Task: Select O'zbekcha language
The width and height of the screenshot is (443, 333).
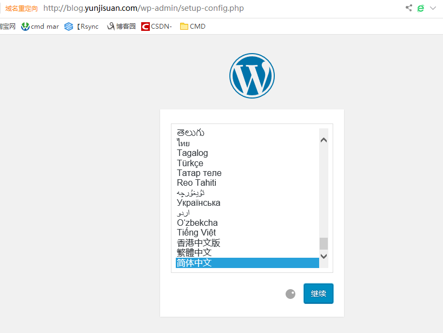Action: [x=247, y=223]
